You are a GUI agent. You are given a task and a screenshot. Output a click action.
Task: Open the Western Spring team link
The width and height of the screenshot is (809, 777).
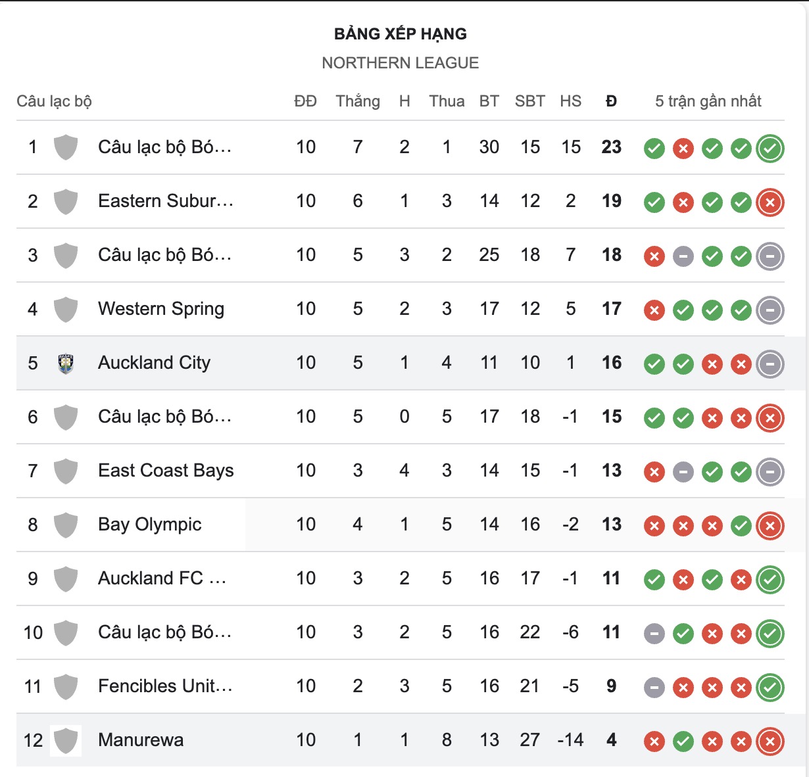[161, 309]
